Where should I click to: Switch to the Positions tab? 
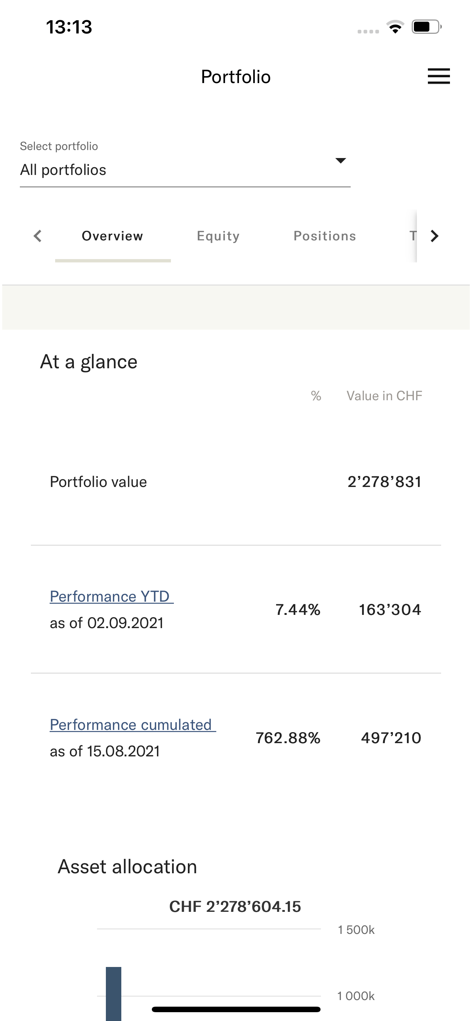(x=325, y=236)
